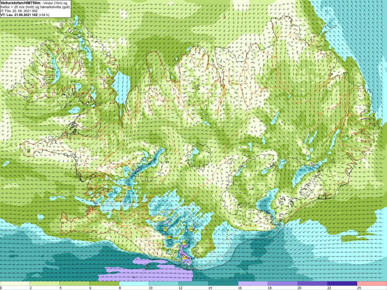Pick the pink above-24 m/s legend swatch
This screenshot has width=387, height=290.
tap(372, 284)
